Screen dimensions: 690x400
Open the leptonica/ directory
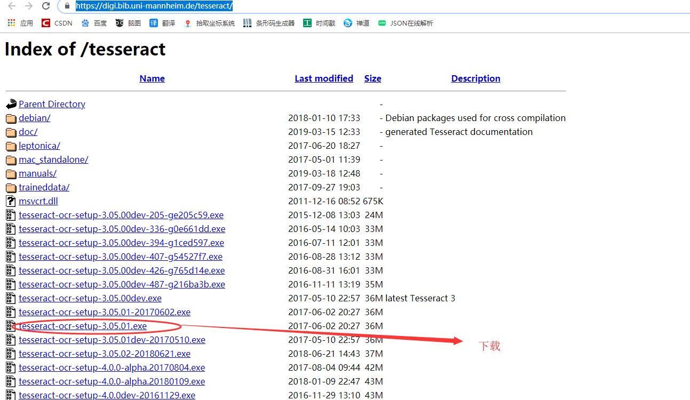tap(39, 146)
